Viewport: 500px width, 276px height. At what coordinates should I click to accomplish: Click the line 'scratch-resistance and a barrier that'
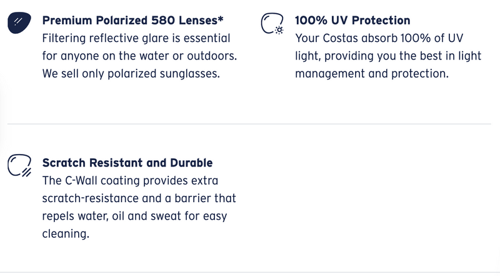click(x=139, y=198)
